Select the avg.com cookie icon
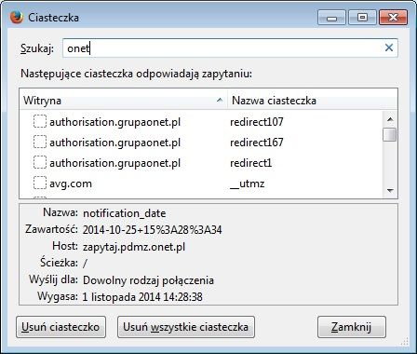Screen dimensions: 417x354 coord(40,184)
